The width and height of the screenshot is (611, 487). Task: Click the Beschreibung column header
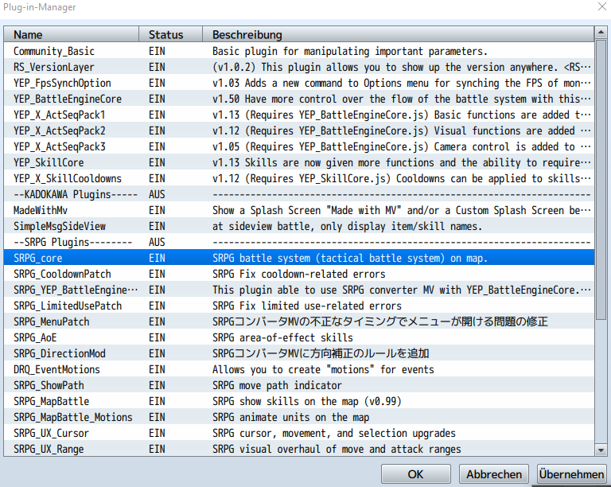pos(399,34)
